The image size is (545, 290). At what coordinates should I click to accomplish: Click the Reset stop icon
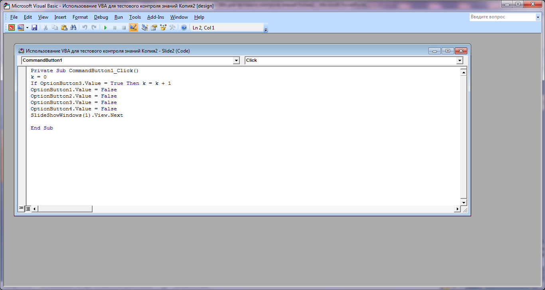[124, 27]
